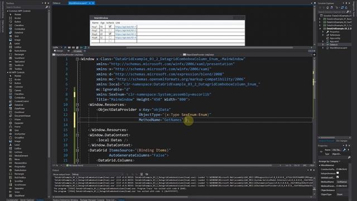Click the MethodName property value field
The image size is (357, 201).
(x=342, y=182)
